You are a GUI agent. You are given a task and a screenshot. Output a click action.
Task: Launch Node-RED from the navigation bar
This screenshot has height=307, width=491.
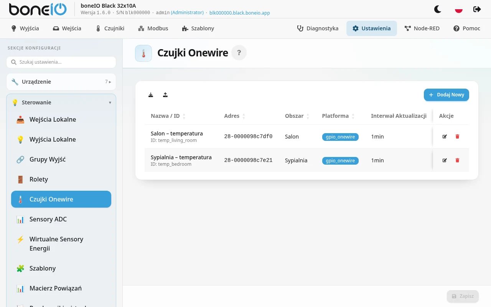coord(422,28)
